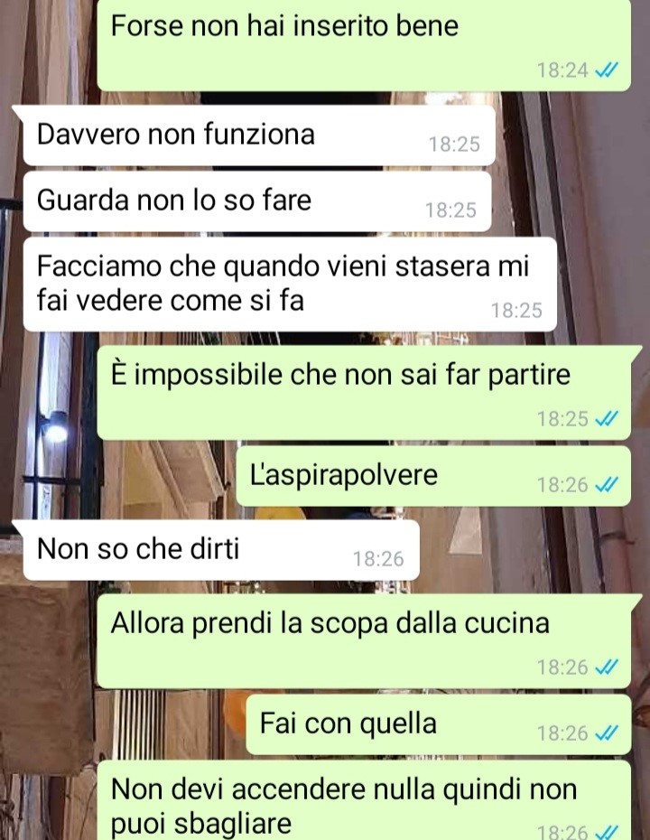
Task: Tap blue double-check on 'È impossibile' message
Action: pos(607,418)
